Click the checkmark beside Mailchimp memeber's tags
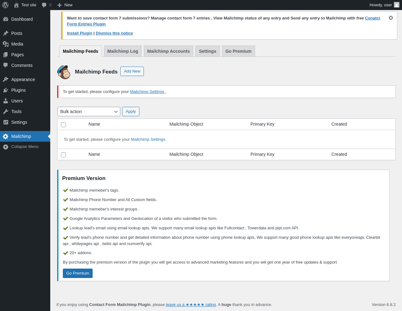 (66, 190)
